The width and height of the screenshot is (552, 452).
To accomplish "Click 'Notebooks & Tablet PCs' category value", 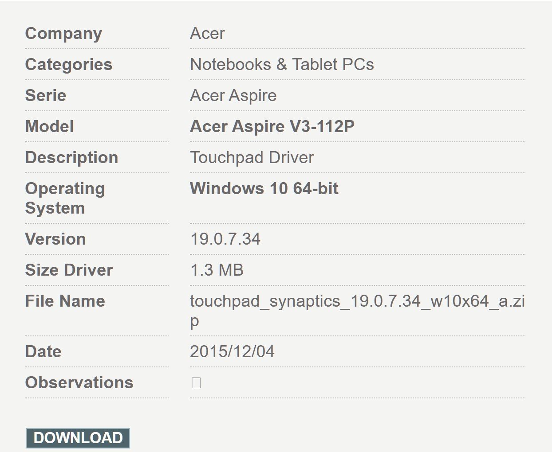I will click(x=282, y=64).
